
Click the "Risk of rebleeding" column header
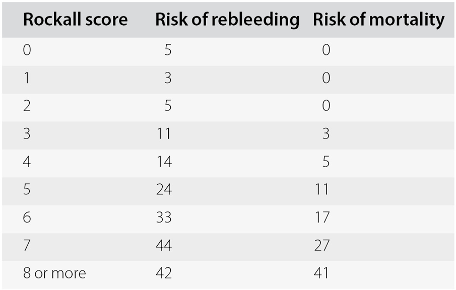[x=227, y=20]
